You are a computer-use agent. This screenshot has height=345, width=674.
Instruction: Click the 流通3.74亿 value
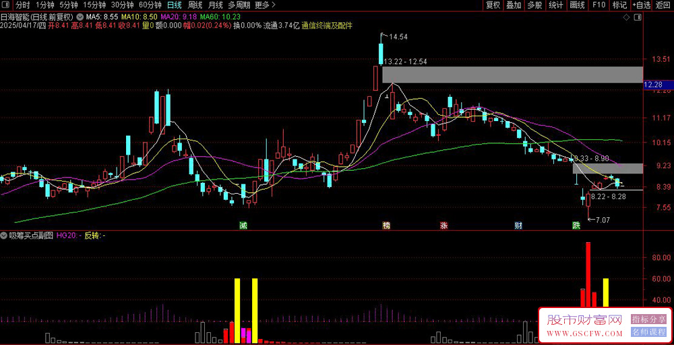point(281,26)
